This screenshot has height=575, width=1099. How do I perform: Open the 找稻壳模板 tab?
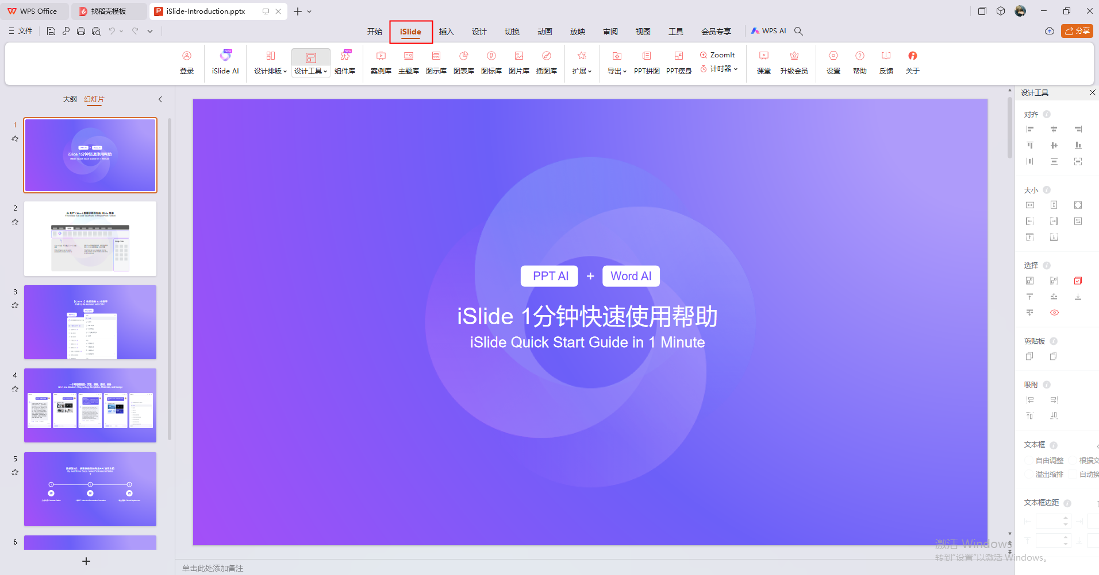[x=108, y=11]
